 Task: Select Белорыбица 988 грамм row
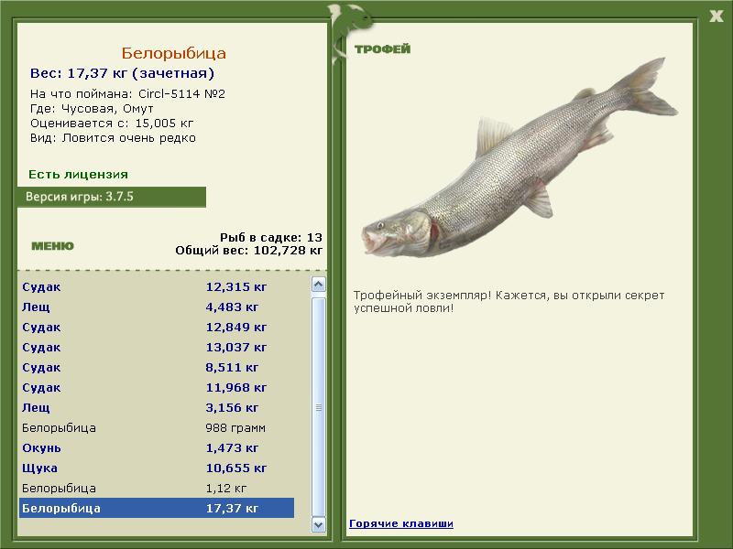(157, 427)
